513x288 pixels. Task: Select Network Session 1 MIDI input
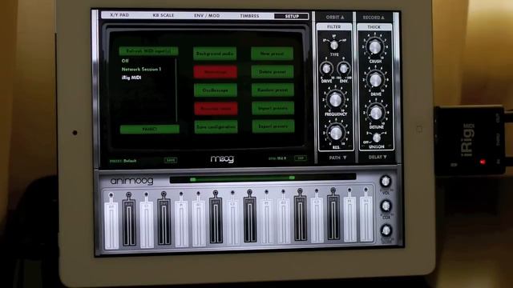click(x=141, y=70)
